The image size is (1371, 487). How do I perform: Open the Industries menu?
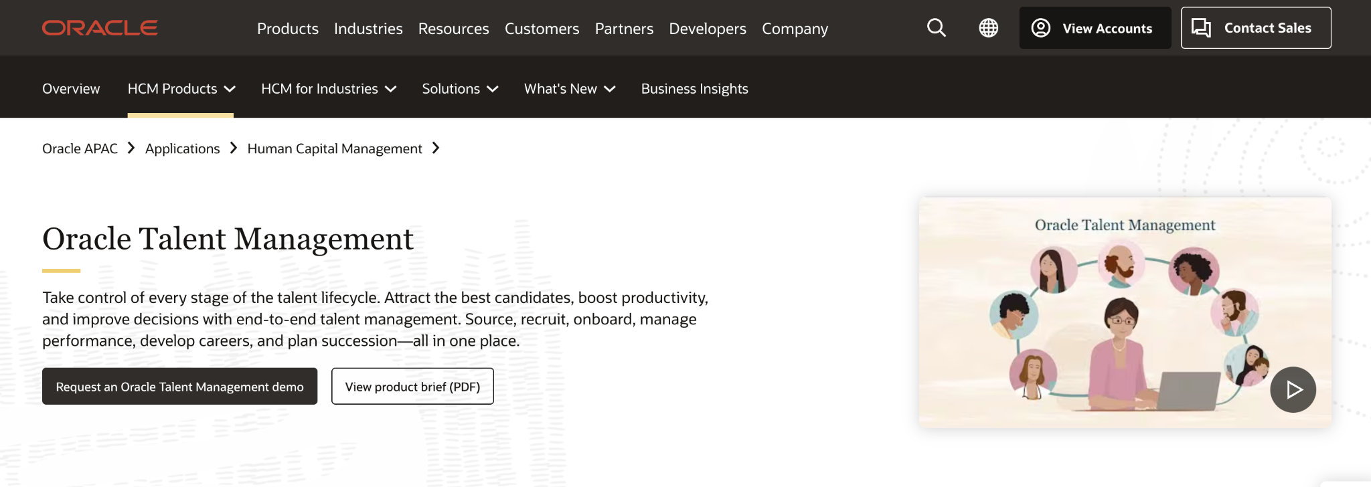(368, 29)
